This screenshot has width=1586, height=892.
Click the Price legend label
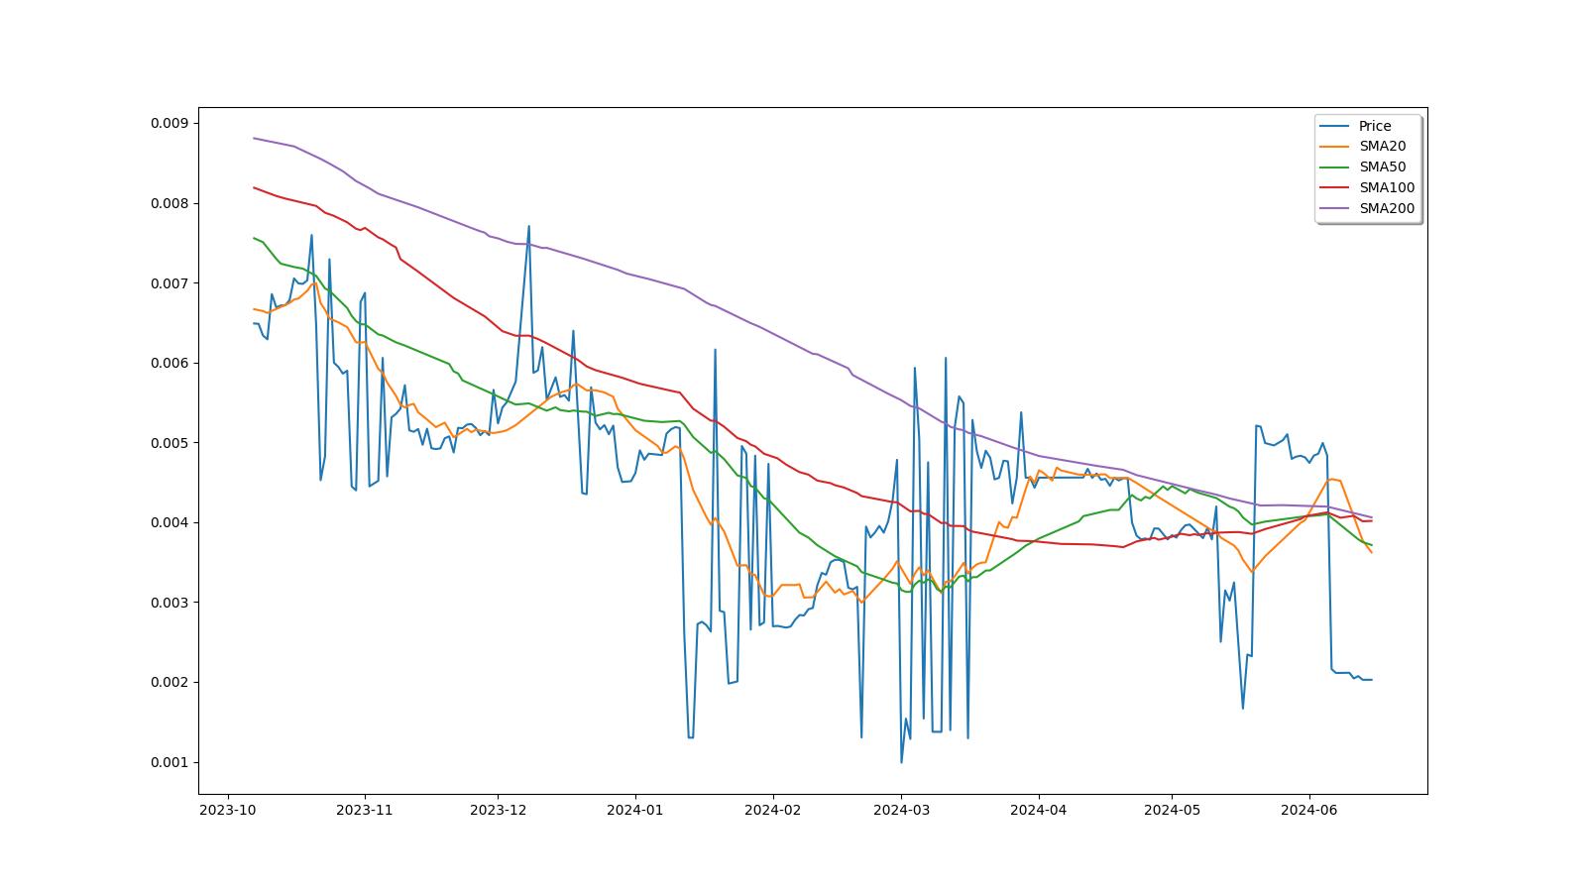coord(1375,126)
